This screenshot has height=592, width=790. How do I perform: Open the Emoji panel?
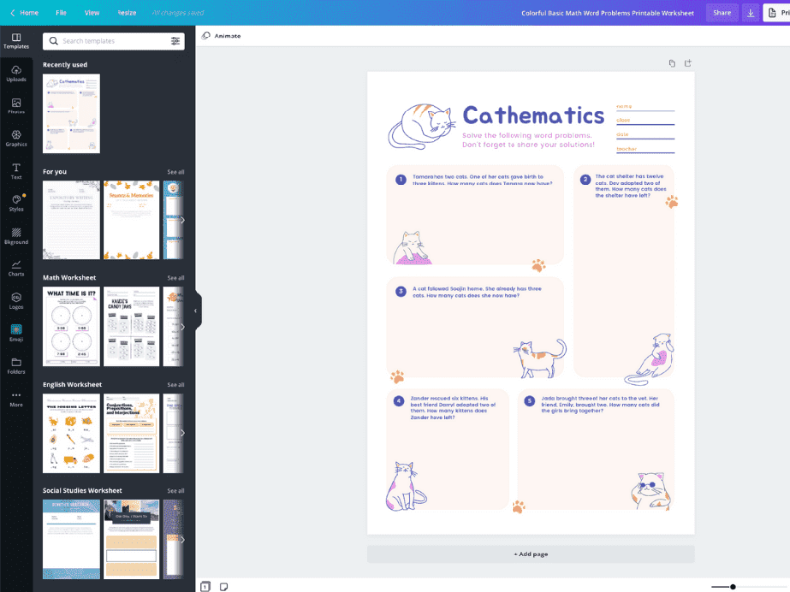(x=16, y=334)
